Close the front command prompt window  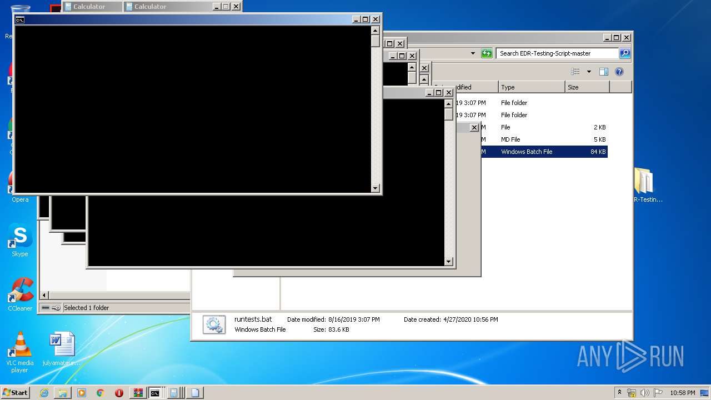click(375, 19)
